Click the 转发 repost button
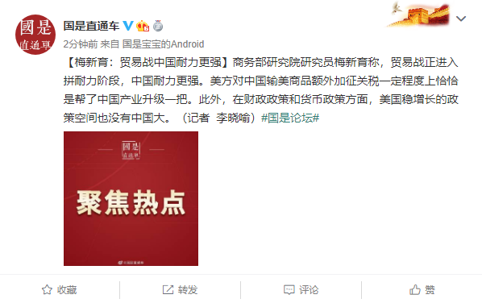This screenshot has width=482, height=303. (x=180, y=289)
